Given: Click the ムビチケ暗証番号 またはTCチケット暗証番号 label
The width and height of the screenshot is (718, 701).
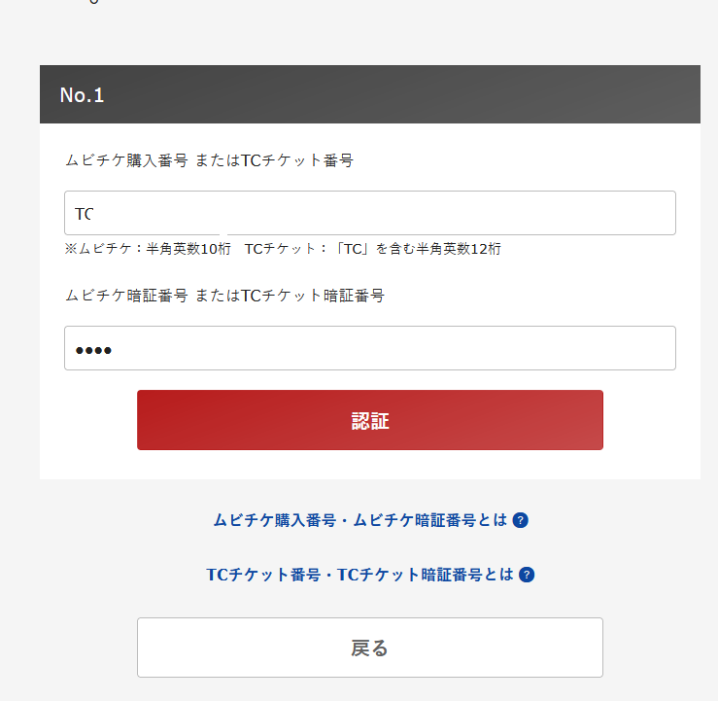Looking at the screenshot, I should point(224,296).
